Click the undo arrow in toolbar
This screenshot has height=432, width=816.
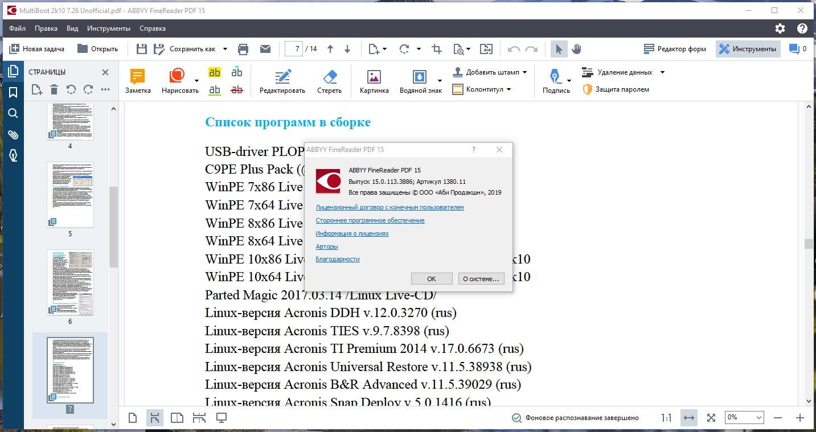click(x=514, y=49)
